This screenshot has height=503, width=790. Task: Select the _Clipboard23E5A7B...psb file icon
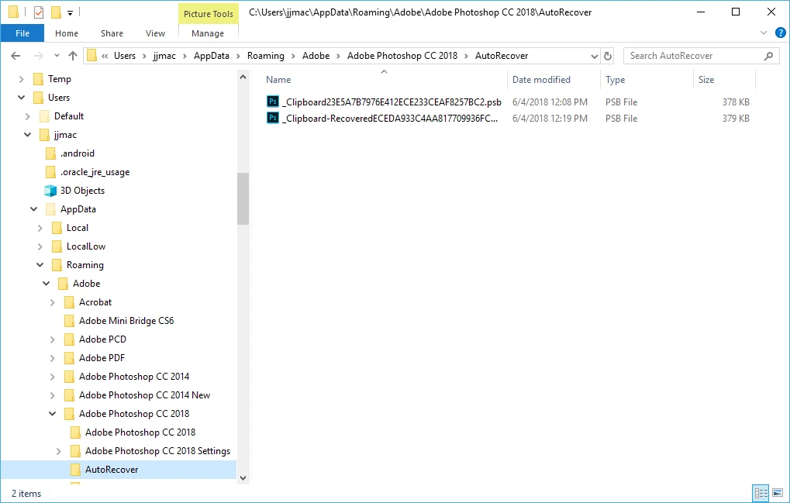273,102
